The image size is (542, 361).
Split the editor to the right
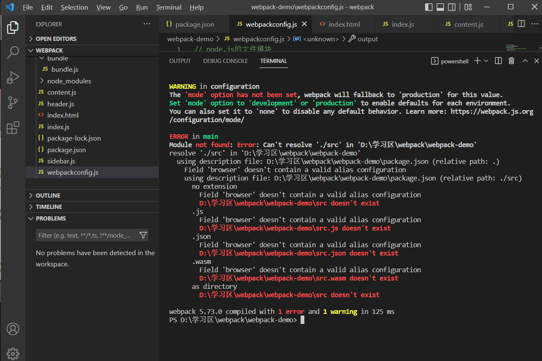(521, 24)
